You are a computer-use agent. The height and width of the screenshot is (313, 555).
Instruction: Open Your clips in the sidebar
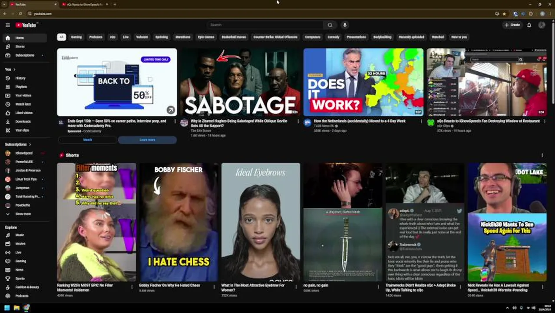25,130
